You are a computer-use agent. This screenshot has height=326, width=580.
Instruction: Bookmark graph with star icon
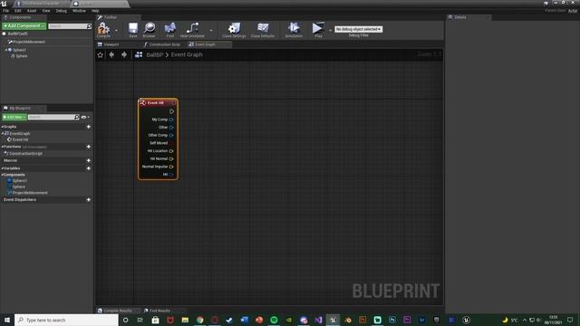(101, 54)
